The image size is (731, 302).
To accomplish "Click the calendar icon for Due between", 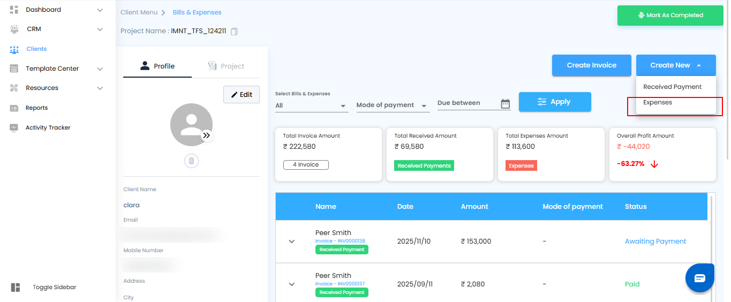I will (505, 104).
